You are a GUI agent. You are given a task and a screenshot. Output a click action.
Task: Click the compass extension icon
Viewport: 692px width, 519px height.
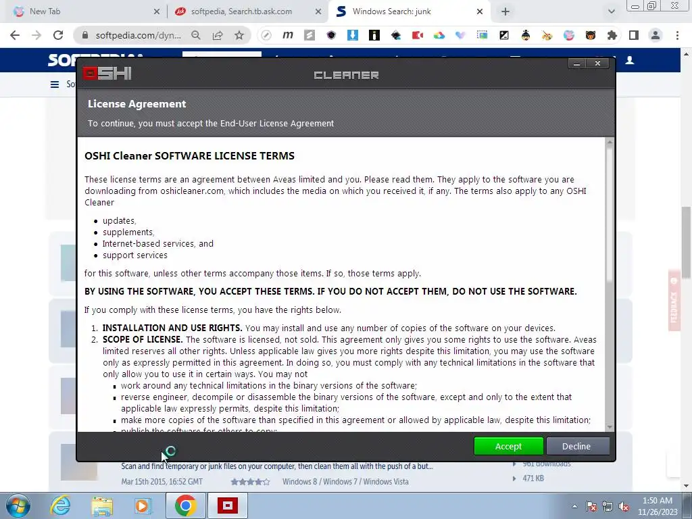pyautogui.click(x=266, y=35)
